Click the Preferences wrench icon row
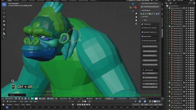Screen dimensions: 196x110 tap(150, 24)
